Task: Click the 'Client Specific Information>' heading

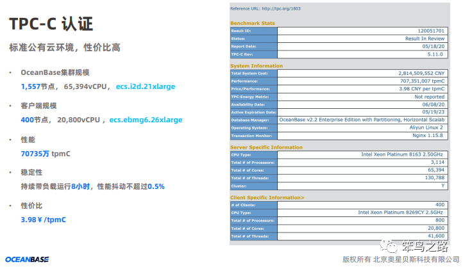Action: pos(267,197)
